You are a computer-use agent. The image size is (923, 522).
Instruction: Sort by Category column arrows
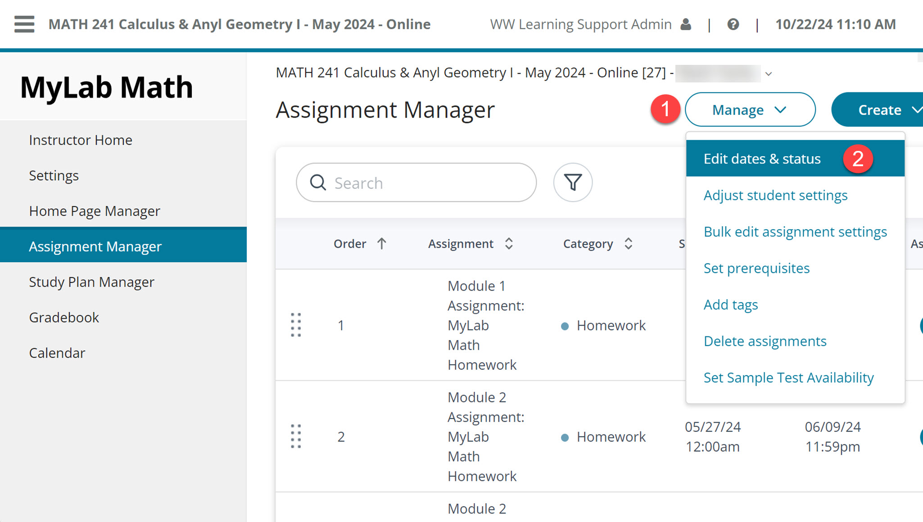[x=629, y=244]
